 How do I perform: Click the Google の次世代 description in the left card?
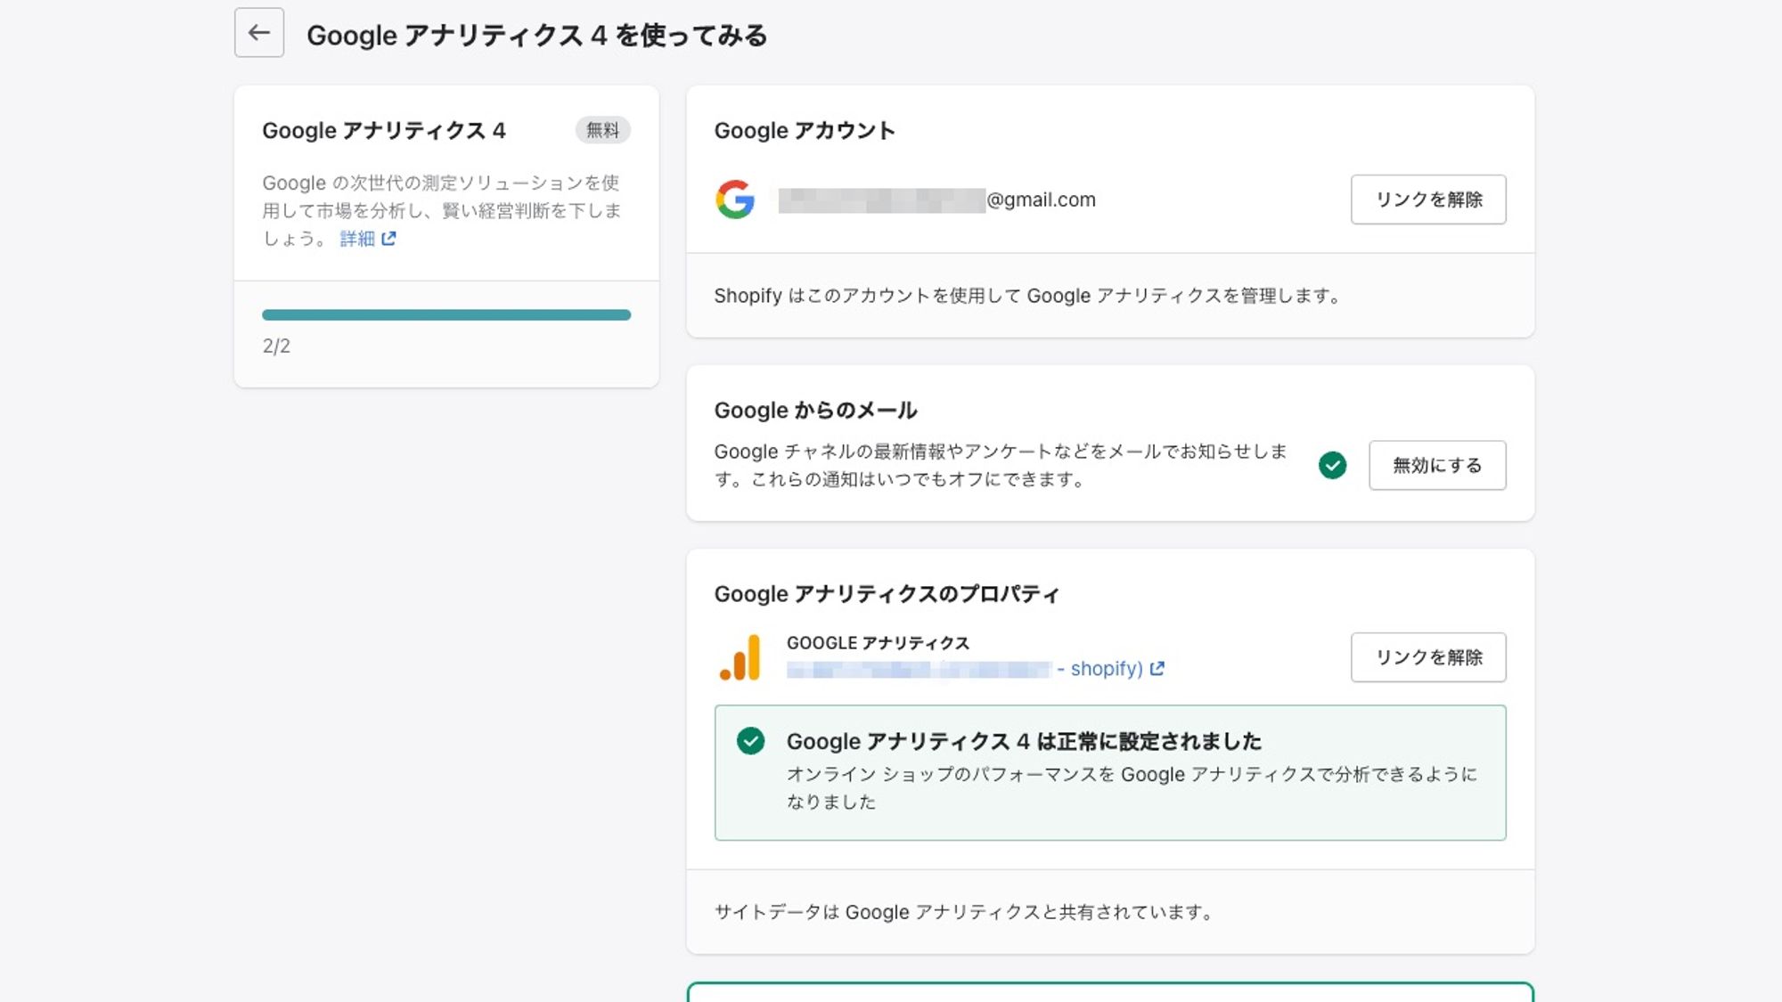point(442,210)
